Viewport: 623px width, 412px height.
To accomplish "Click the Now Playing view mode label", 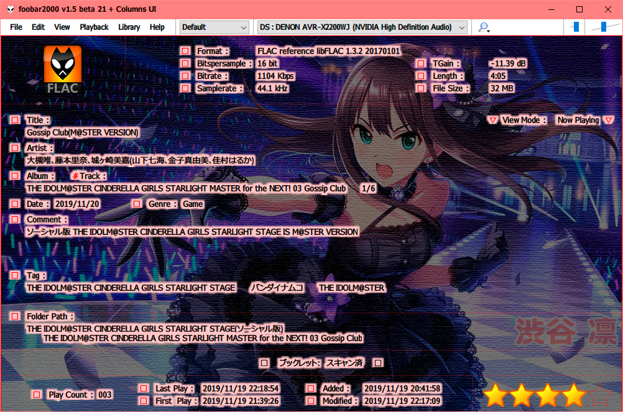I will pyautogui.click(x=578, y=120).
